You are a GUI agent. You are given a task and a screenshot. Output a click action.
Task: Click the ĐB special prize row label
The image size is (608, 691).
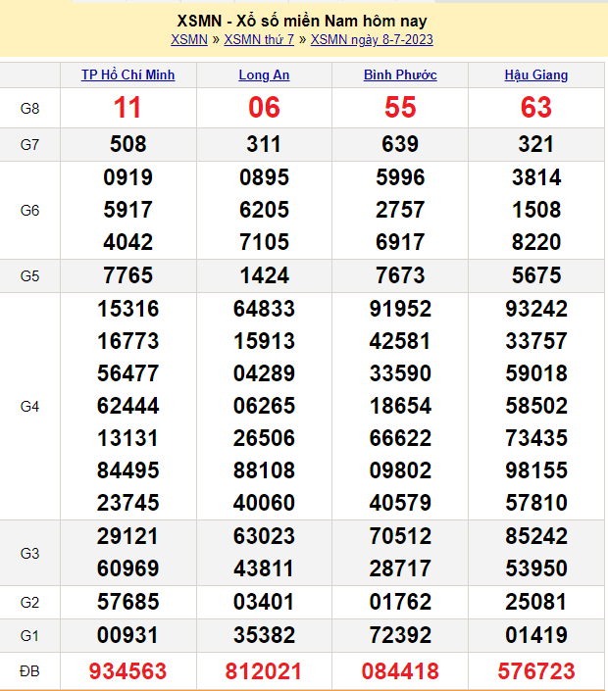(x=30, y=671)
